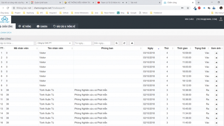Click the red Adblock extension icon
Viewport: 224px width, 126px height.
[x=199, y=8]
